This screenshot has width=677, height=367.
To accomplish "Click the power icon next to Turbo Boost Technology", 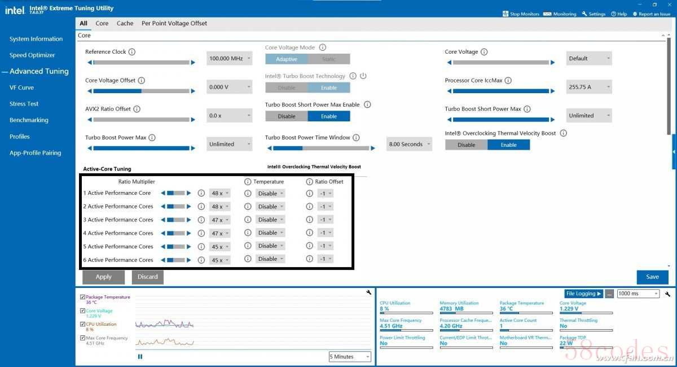I will tap(363, 76).
